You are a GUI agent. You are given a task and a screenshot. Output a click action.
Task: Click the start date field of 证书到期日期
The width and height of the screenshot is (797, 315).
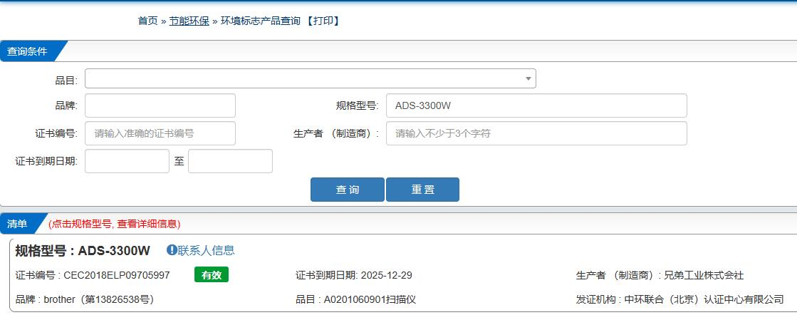127,161
